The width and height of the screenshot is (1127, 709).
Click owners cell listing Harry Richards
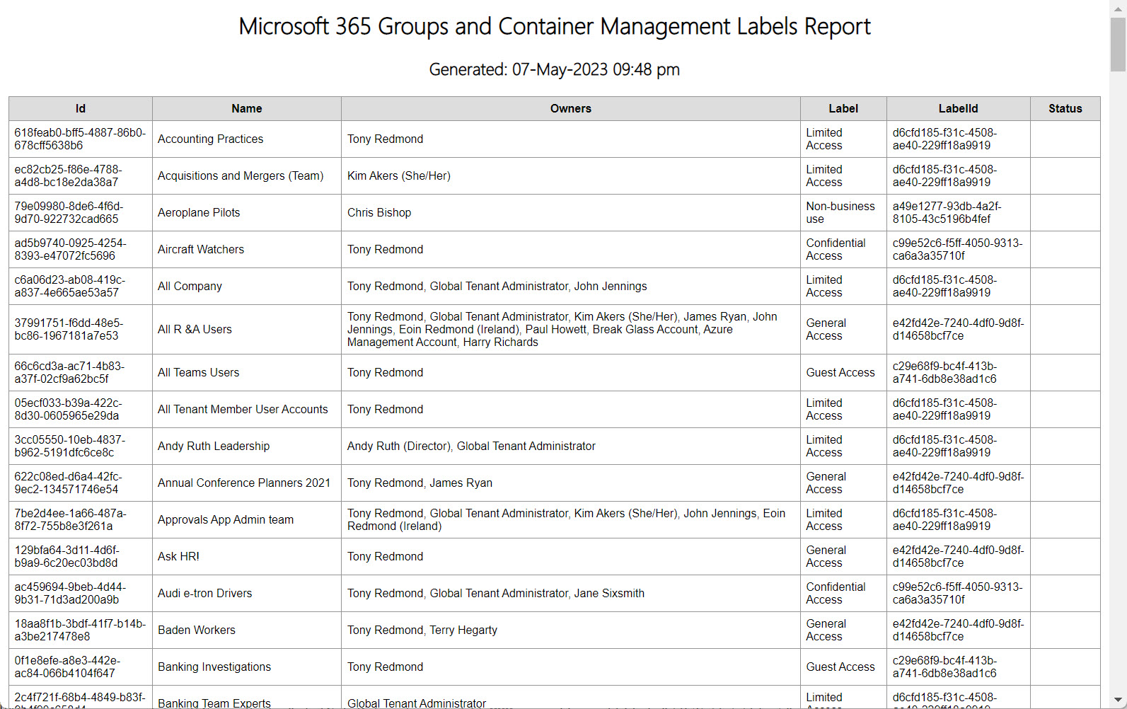pos(570,329)
